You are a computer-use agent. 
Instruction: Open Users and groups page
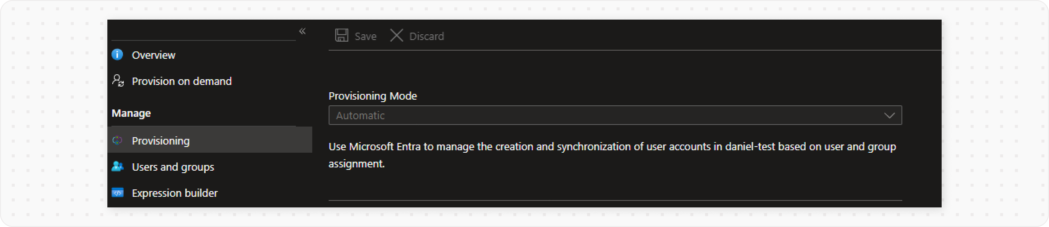pyautogui.click(x=173, y=167)
